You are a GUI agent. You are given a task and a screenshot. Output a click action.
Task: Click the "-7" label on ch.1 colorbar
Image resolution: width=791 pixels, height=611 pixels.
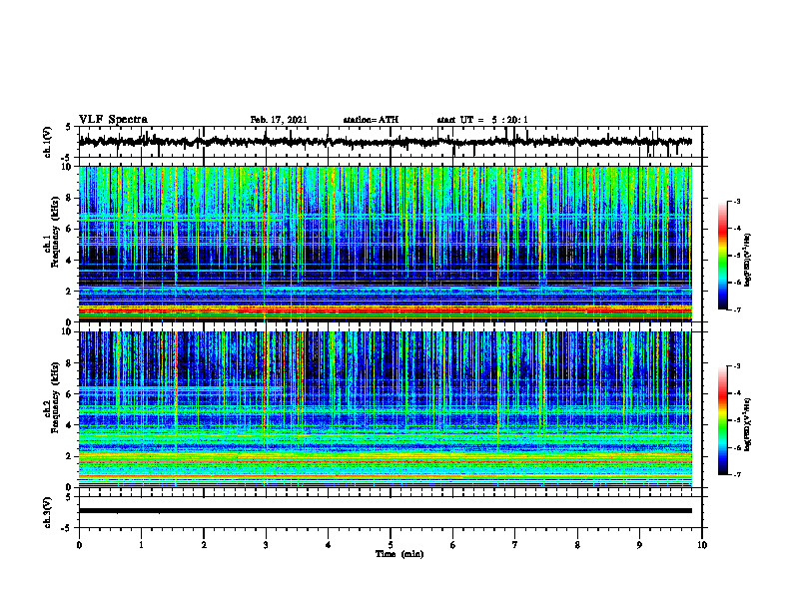737,309
